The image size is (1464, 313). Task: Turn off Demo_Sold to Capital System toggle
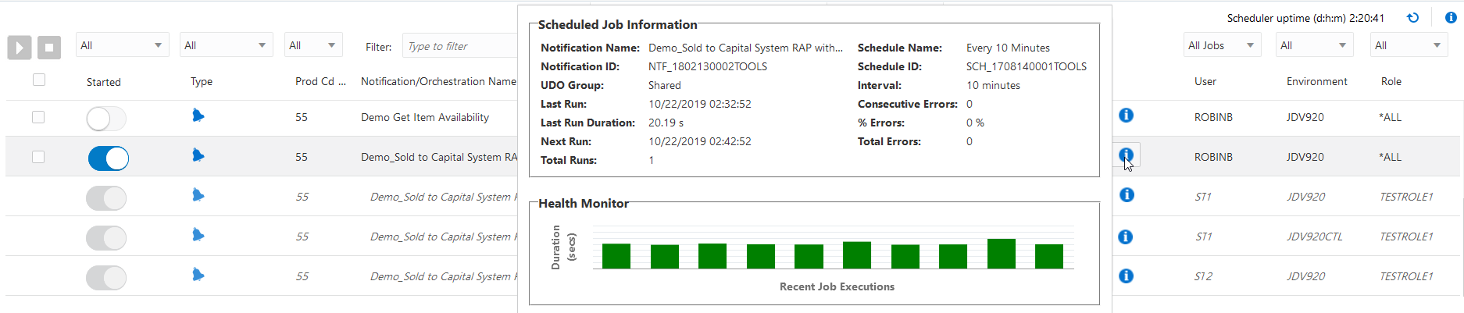tap(108, 158)
